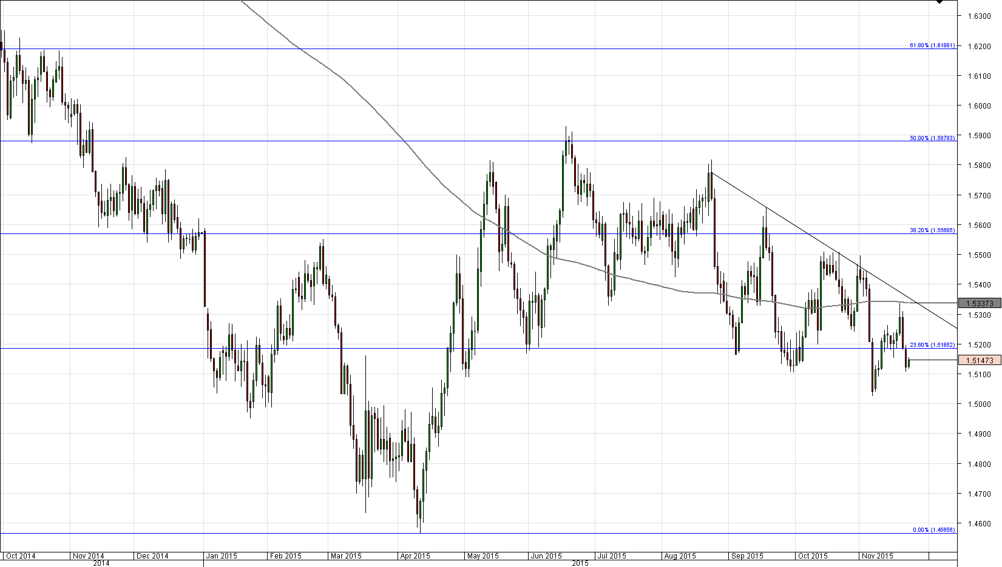
Task: Click the 1.6300 price axis label
Action: pos(978,16)
